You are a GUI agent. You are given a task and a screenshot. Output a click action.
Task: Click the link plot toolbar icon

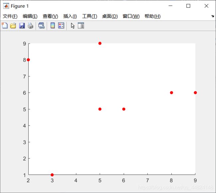click(x=42, y=26)
